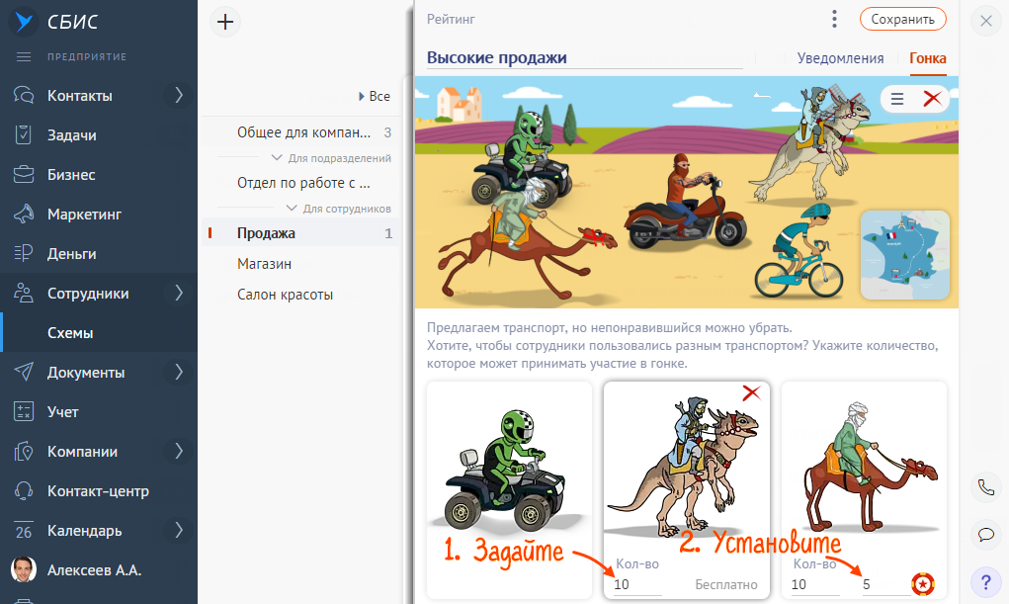Expand the Сотрудники submenu chevron
This screenshot has width=1009, height=604.
179,293
